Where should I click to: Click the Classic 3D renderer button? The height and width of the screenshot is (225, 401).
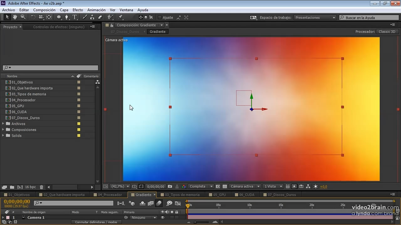tap(387, 32)
